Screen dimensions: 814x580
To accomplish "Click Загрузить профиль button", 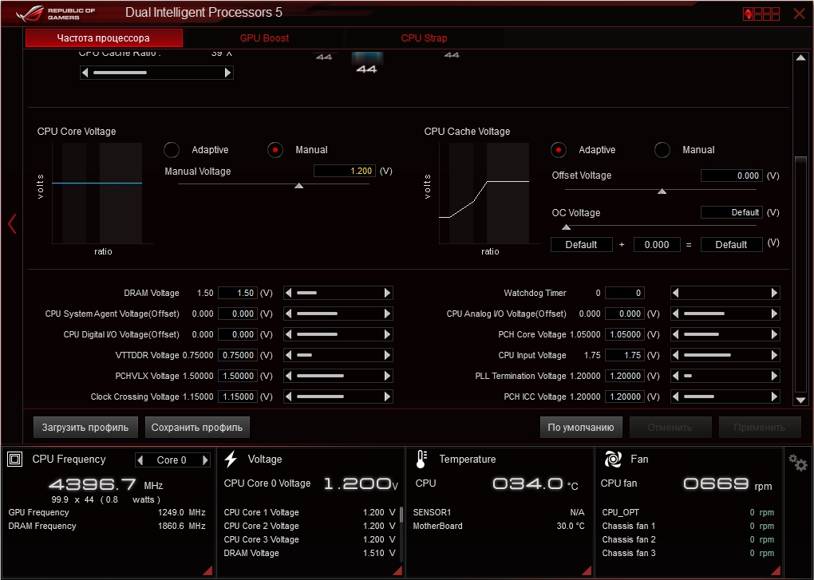I will pos(85,428).
